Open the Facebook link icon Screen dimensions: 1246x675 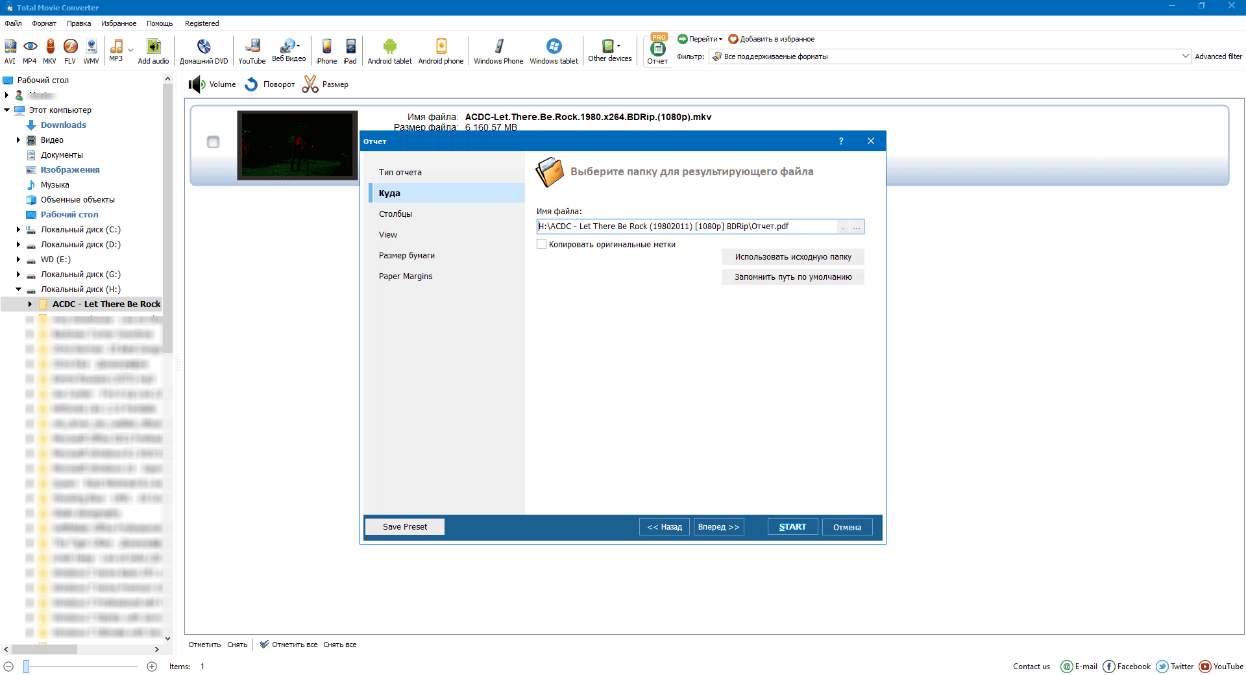(1109, 667)
